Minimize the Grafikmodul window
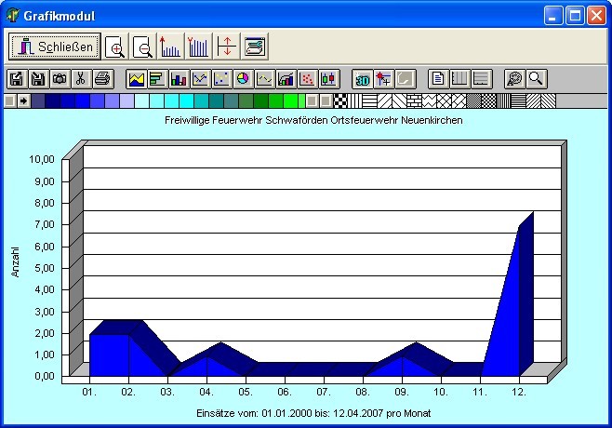The width and height of the screenshot is (612, 428). click(x=553, y=16)
